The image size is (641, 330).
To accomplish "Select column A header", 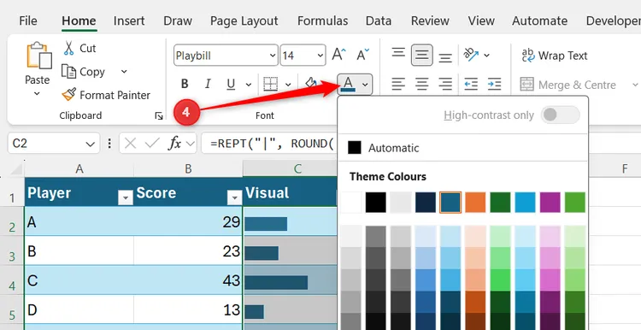I will pos(79,168).
